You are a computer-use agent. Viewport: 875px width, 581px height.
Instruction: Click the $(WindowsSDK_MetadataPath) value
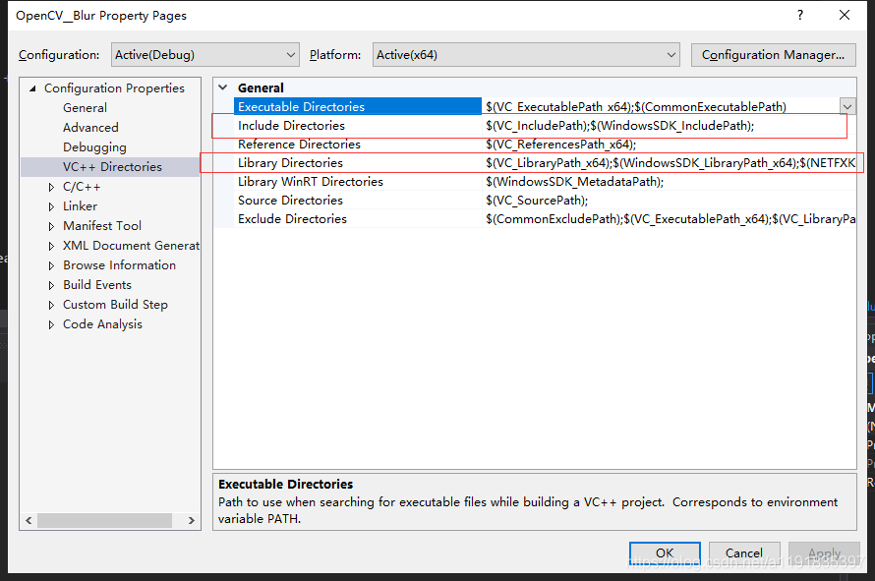point(575,182)
